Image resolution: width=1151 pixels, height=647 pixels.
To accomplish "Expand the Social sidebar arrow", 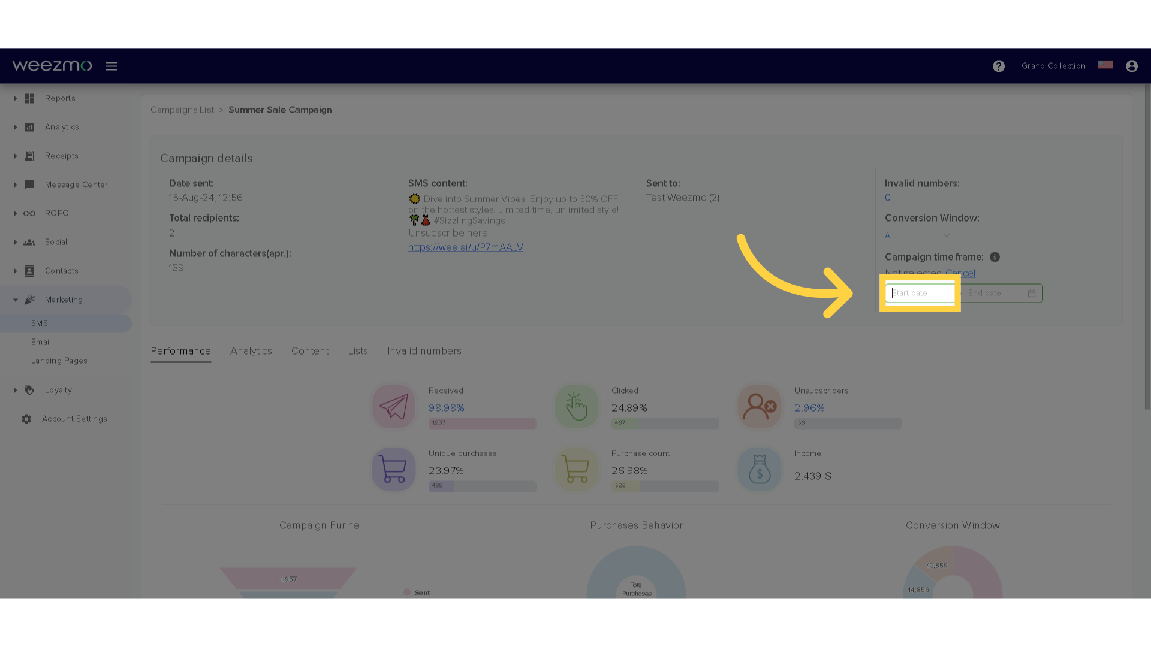I will [x=16, y=242].
